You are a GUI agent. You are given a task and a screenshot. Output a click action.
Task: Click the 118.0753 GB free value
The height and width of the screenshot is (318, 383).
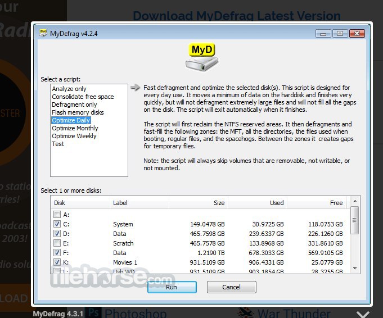tap(326, 224)
